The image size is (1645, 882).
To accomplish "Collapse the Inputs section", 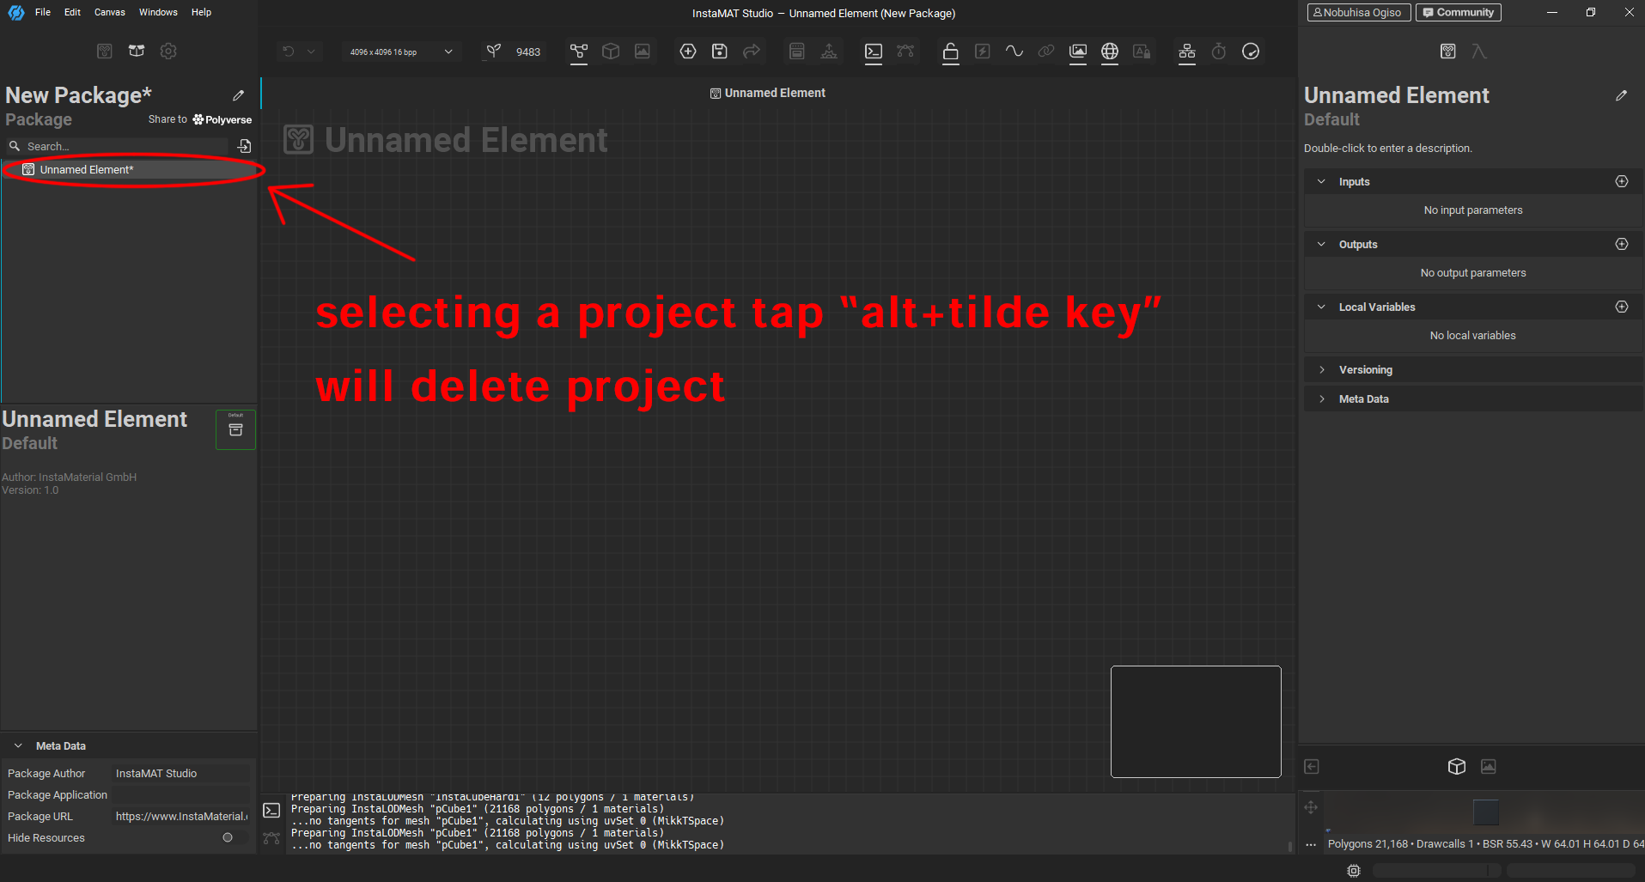I will coord(1322,182).
